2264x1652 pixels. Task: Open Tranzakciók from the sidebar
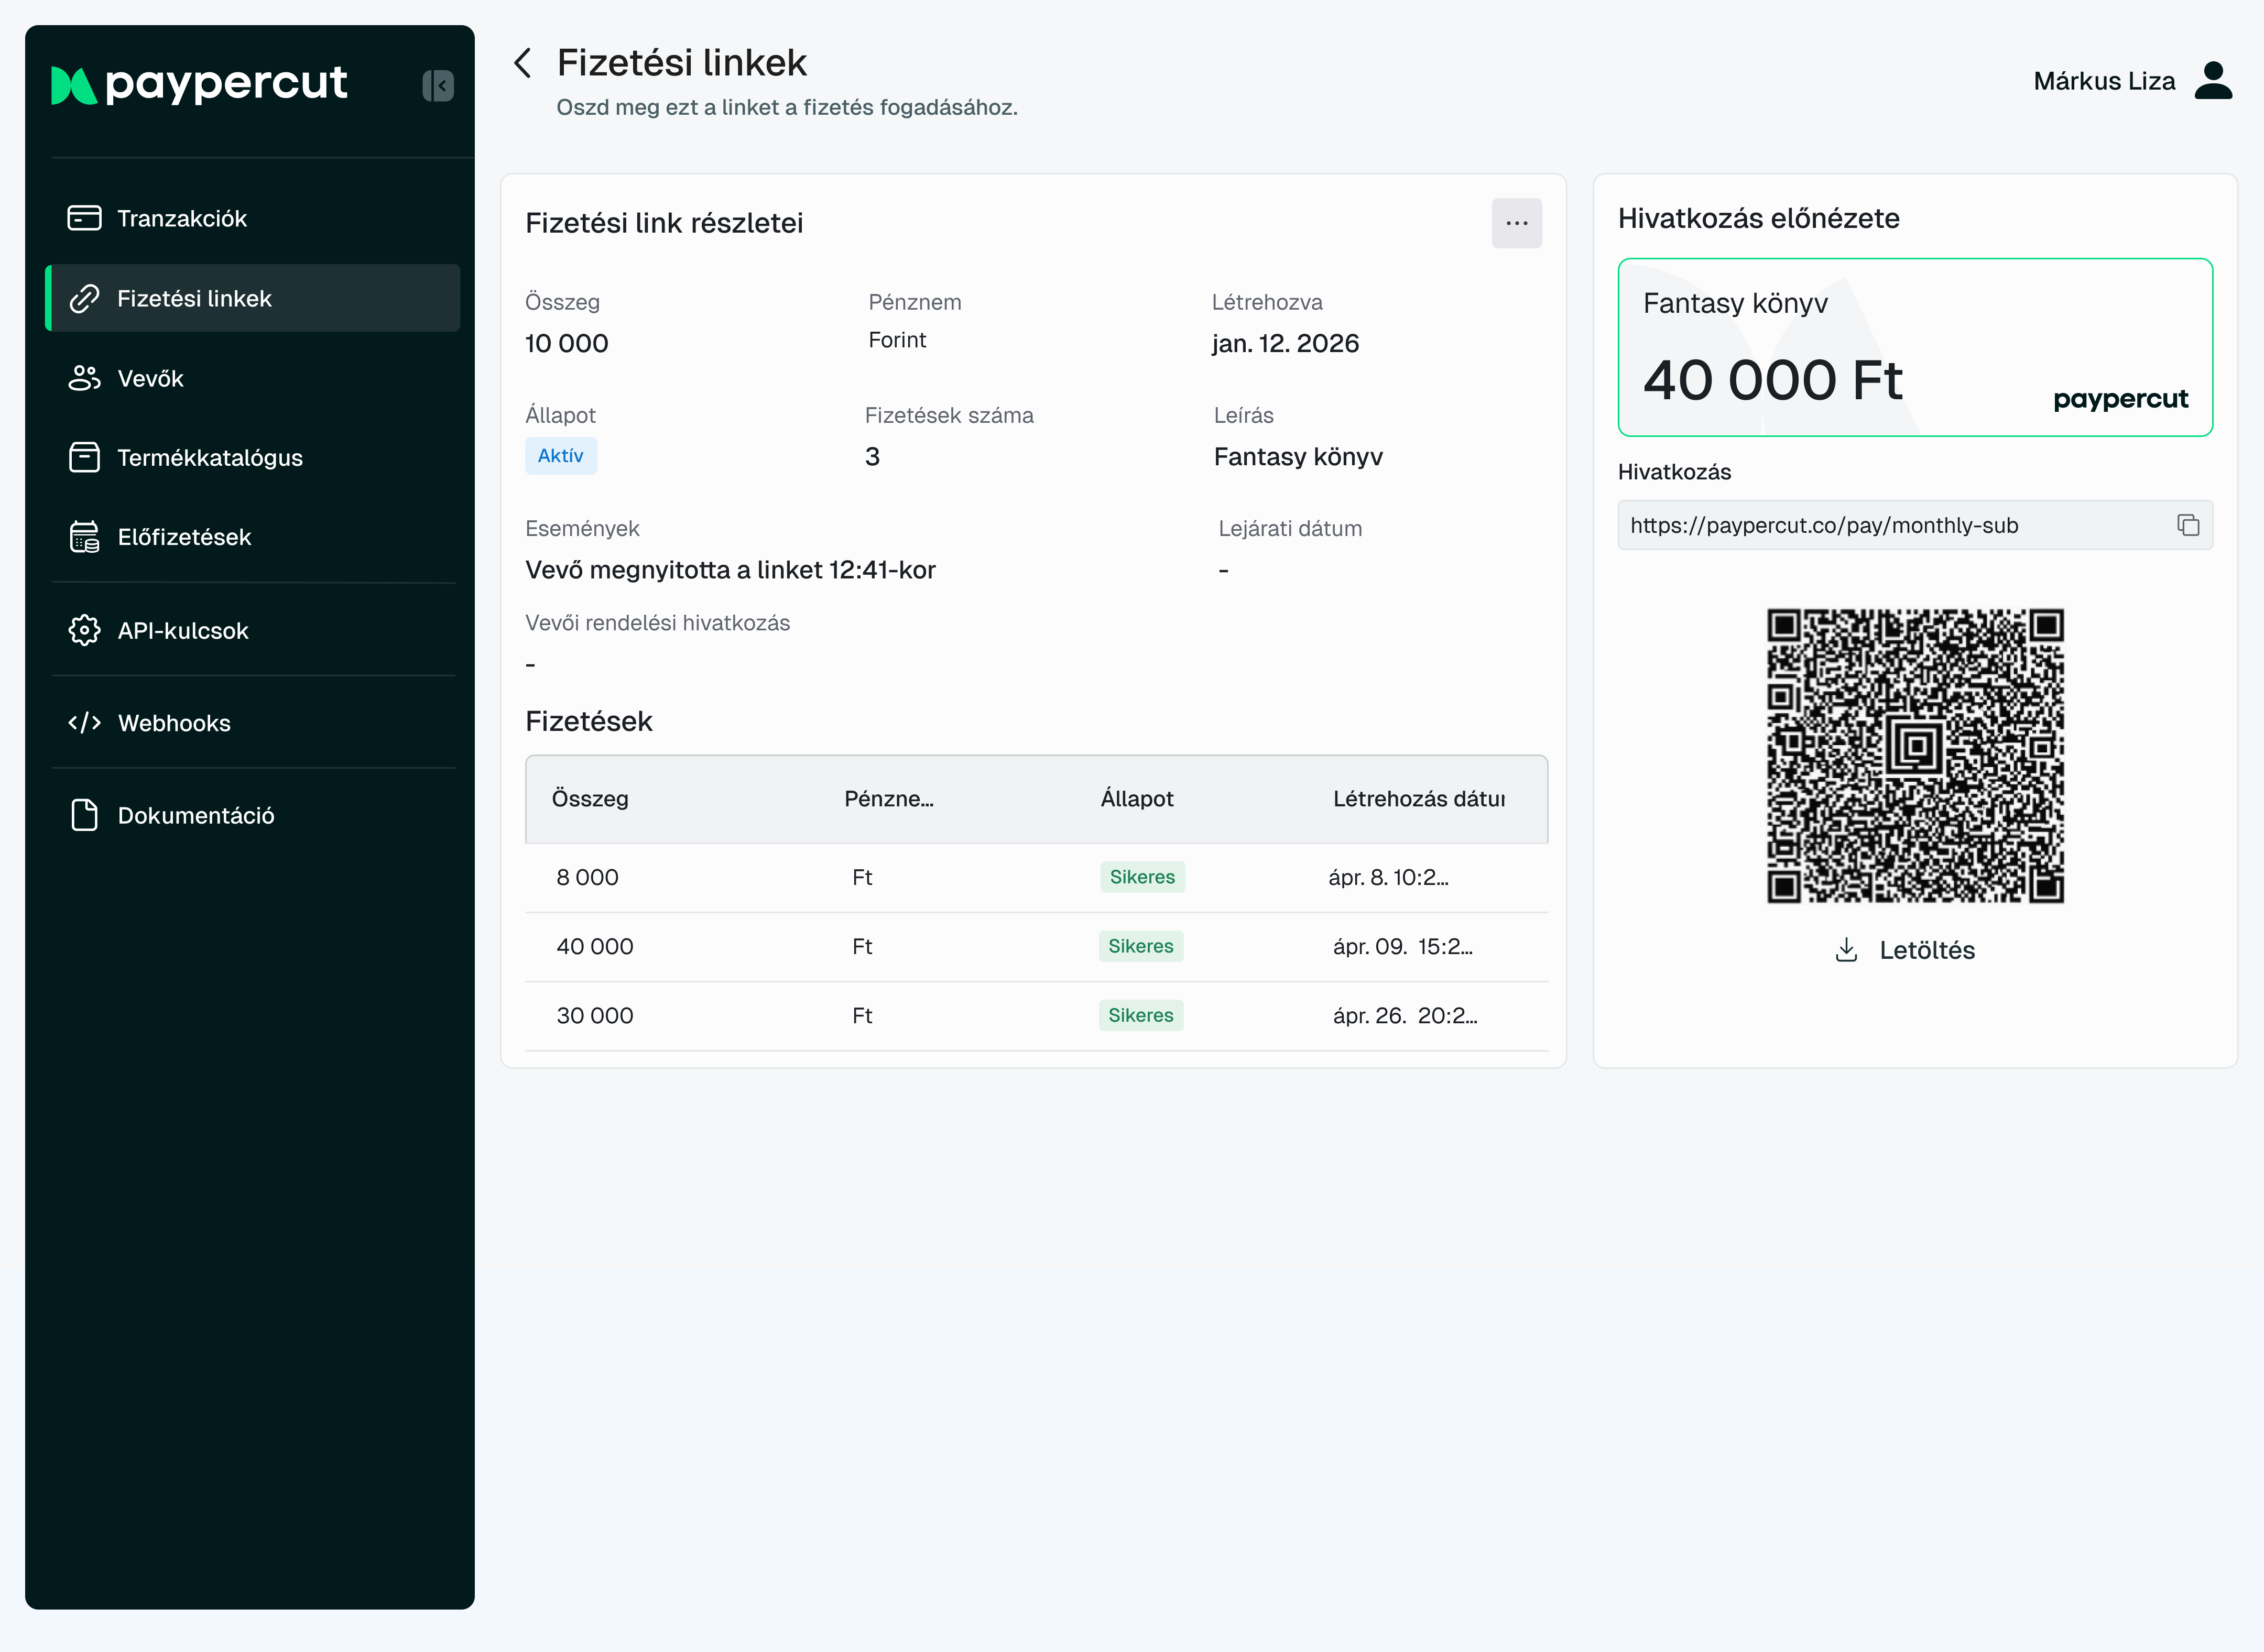(253, 218)
